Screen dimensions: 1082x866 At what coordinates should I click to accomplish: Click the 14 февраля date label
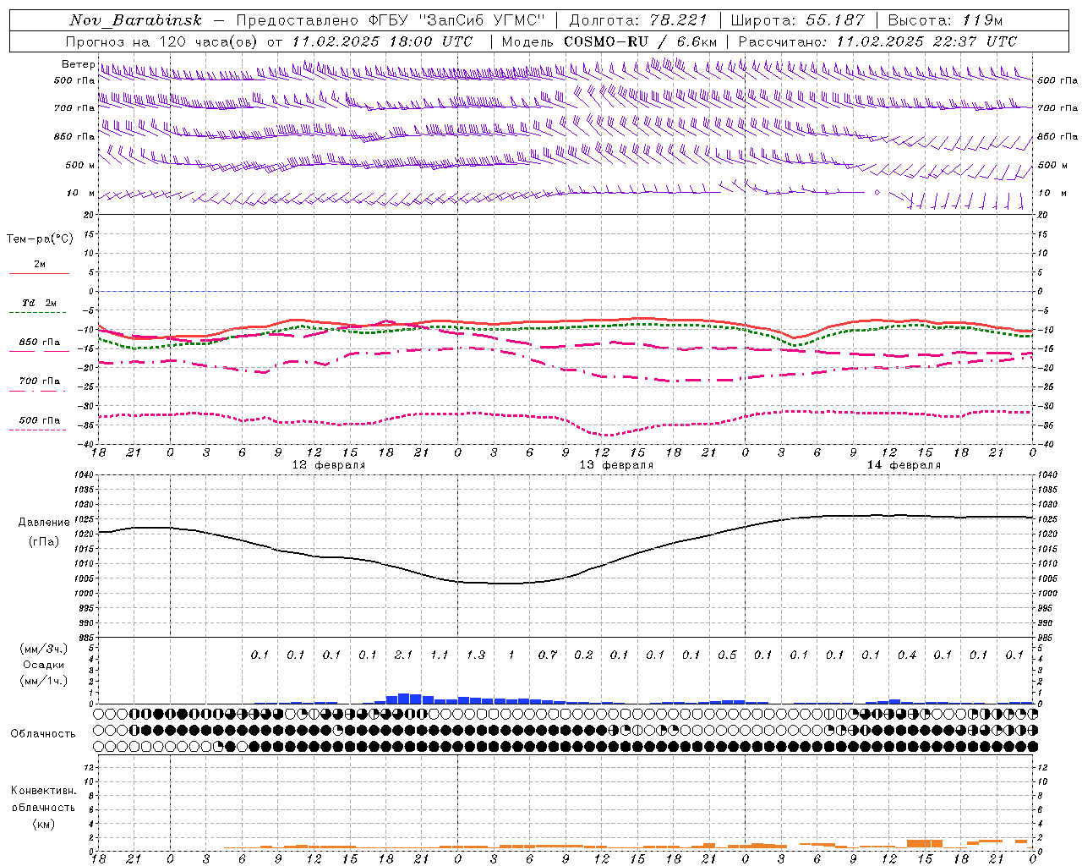coord(904,465)
